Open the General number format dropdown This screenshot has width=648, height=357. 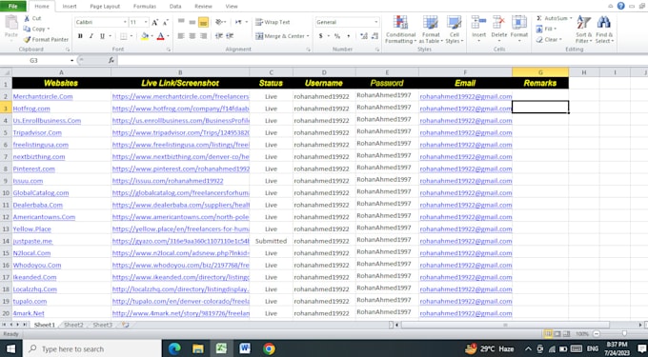coord(375,22)
